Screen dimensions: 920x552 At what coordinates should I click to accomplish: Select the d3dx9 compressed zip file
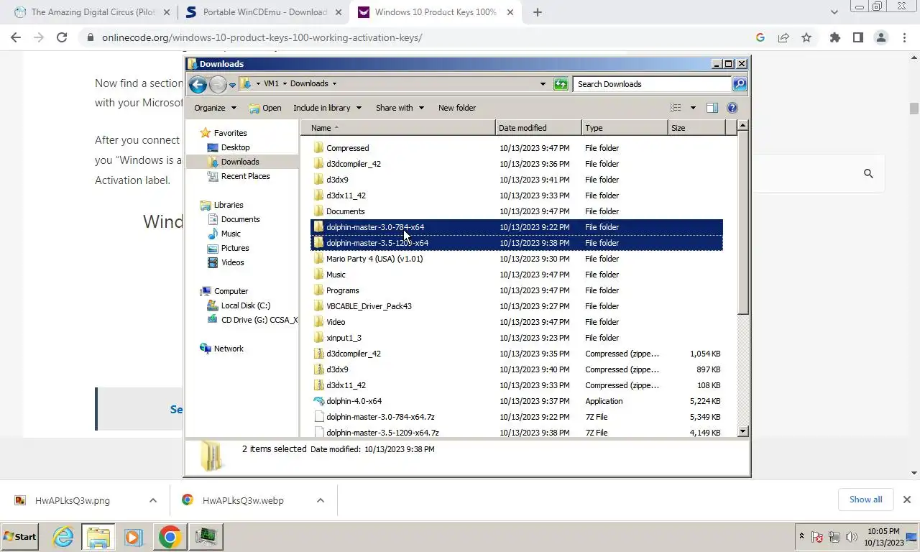(337, 369)
